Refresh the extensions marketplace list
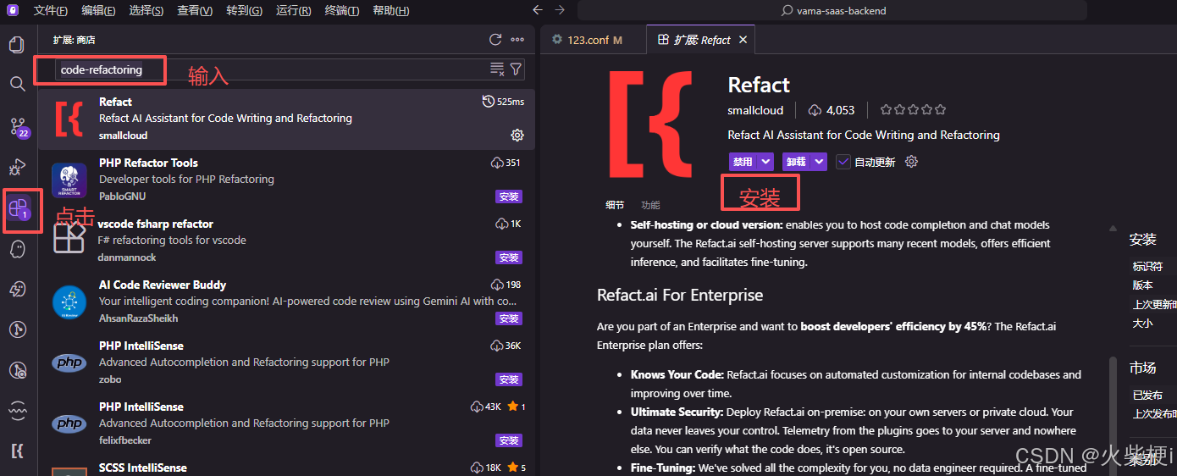Viewport: 1177px width, 476px height. pyautogui.click(x=495, y=39)
